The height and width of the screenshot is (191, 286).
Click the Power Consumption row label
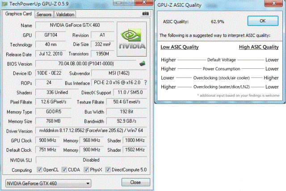pos(222,69)
